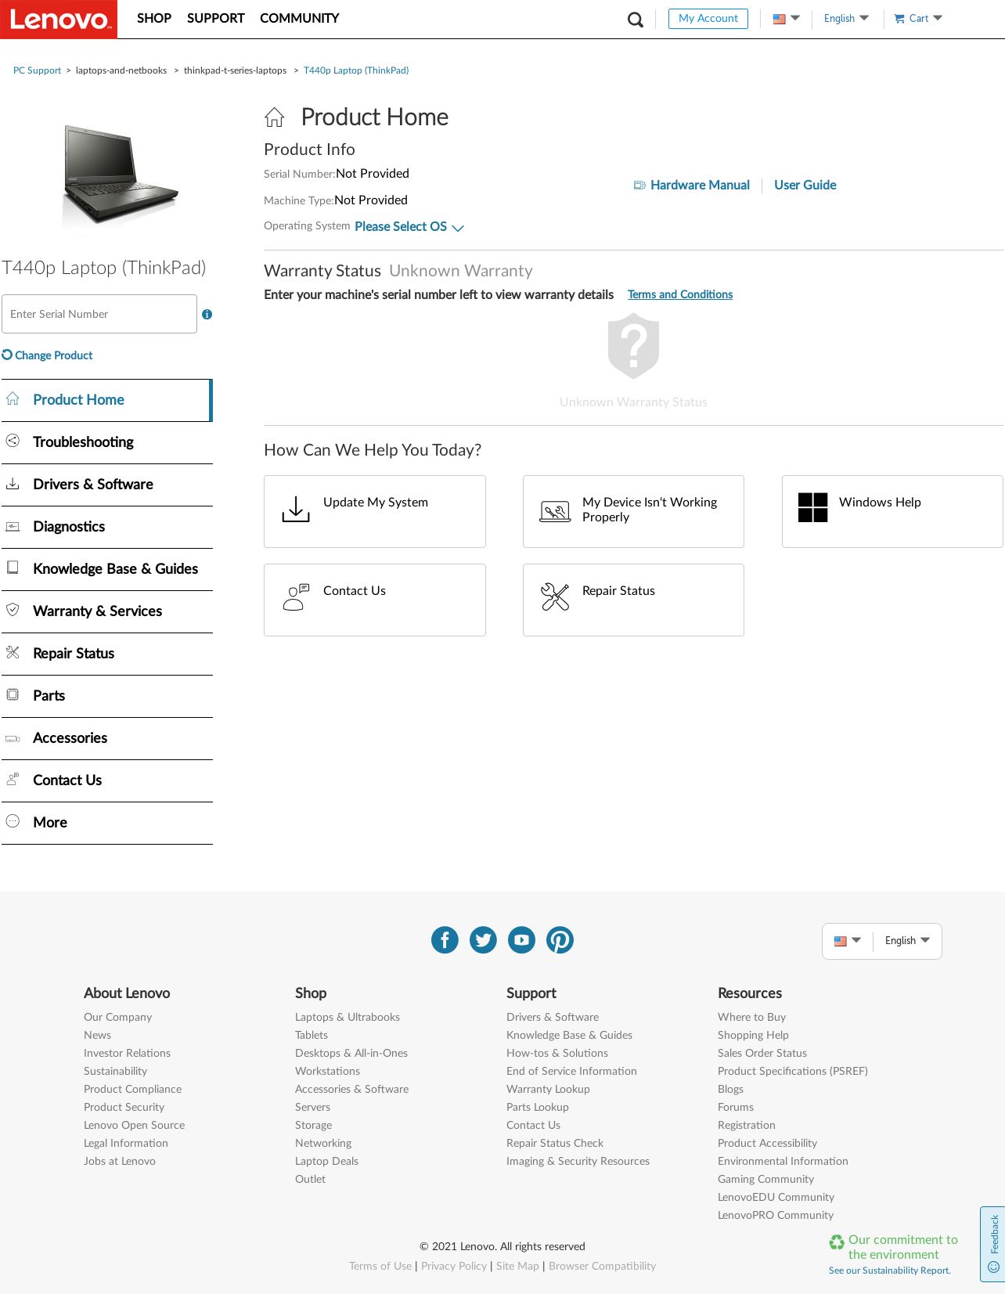Open Lenovo Twitter page icon
The height and width of the screenshot is (1294, 1005).
(483, 939)
